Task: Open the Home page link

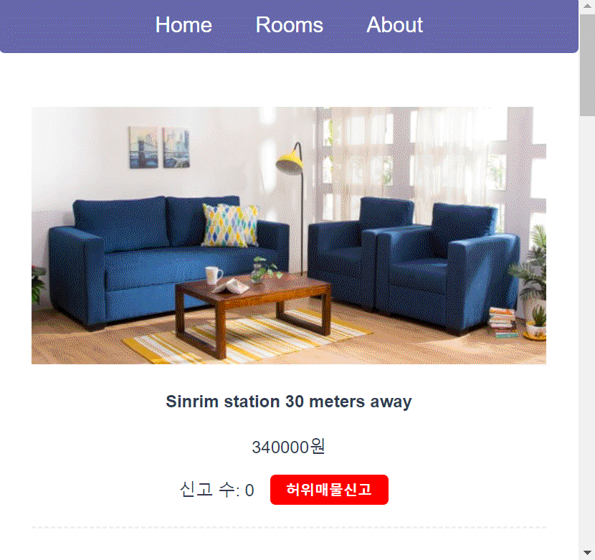Action: point(184,25)
